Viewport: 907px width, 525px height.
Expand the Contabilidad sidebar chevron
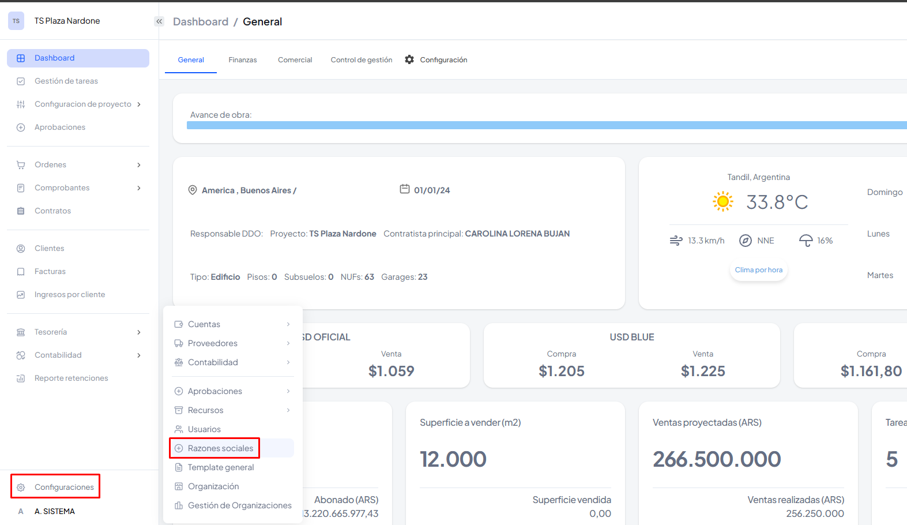click(139, 355)
